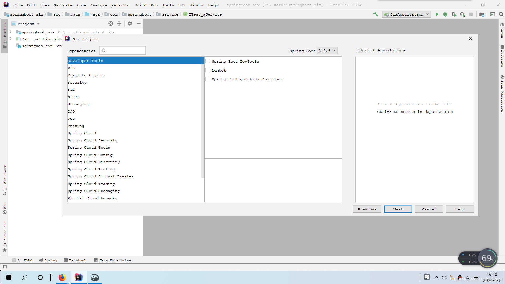Open the Terminal tool tab
Image resolution: width=505 pixels, height=284 pixels.
pyautogui.click(x=75, y=260)
